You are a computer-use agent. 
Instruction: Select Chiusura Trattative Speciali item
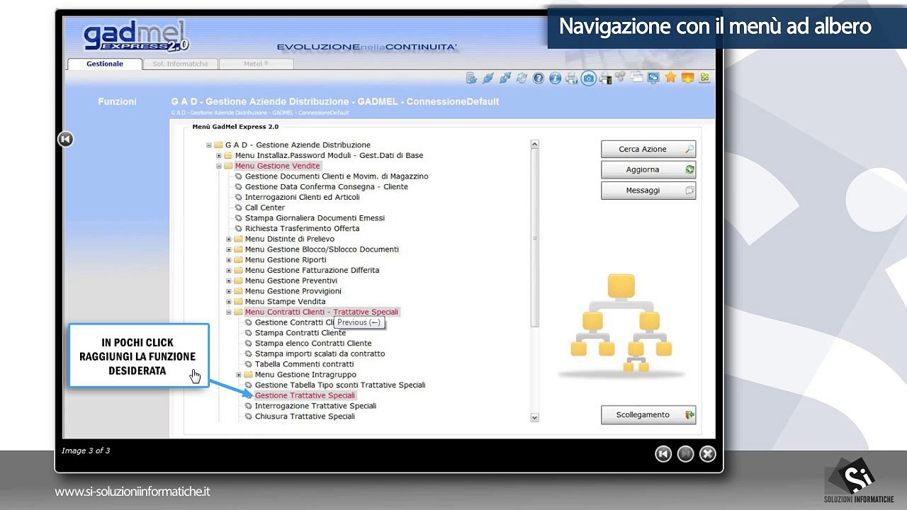point(305,416)
